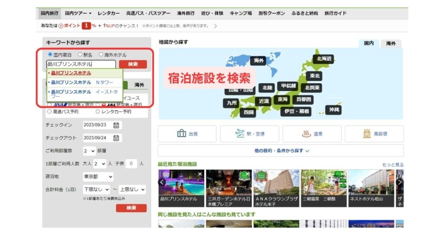Image resolution: width=444 pixels, height=233 pixels.
Task: Select 東海 region on map
Action: tap(282, 99)
